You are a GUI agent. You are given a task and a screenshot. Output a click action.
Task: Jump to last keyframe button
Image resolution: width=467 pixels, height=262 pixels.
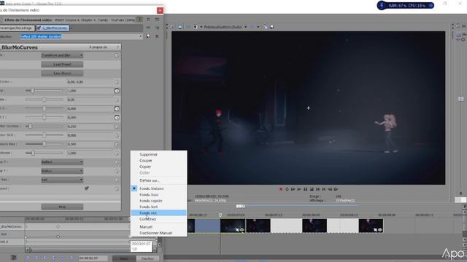(54, 258)
